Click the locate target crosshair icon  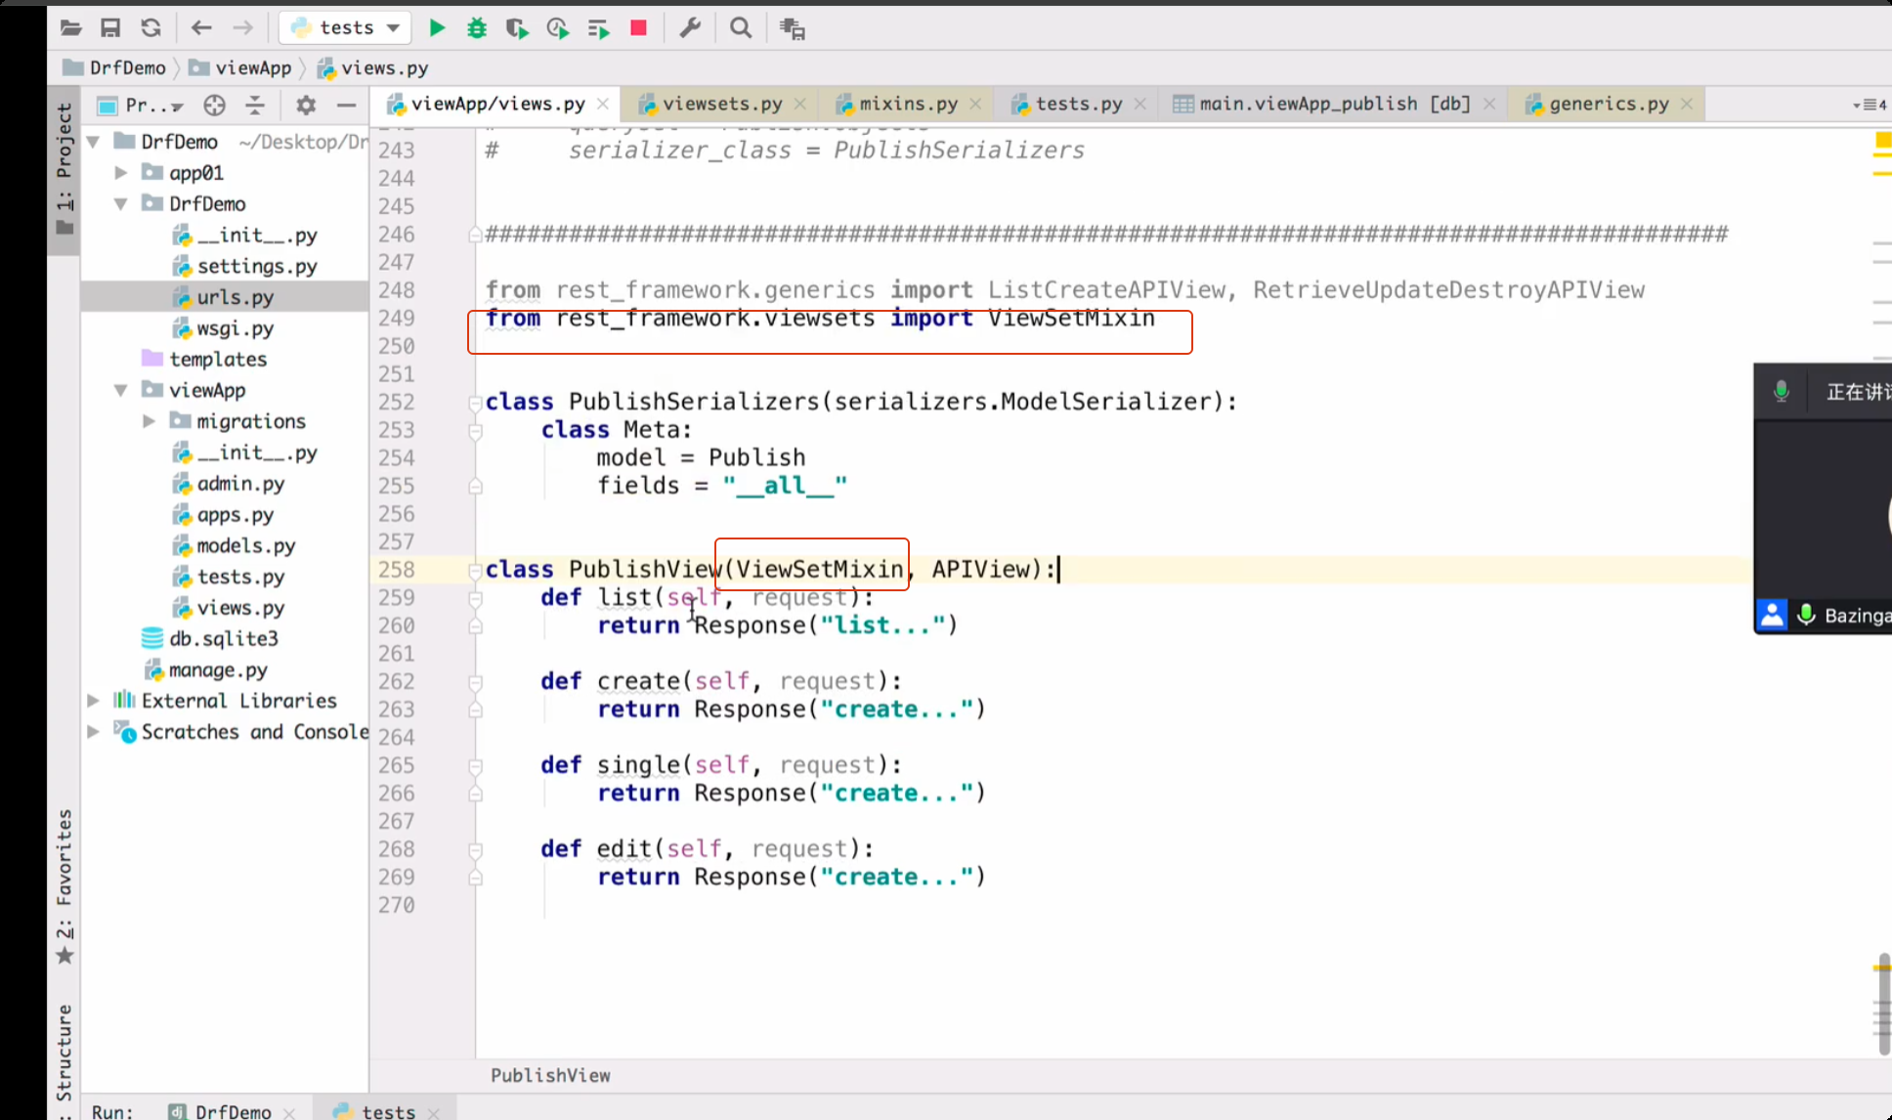[x=214, y=105]
